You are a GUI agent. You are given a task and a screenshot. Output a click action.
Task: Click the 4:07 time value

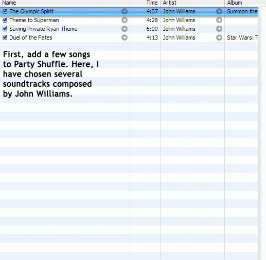click(152, 11)
